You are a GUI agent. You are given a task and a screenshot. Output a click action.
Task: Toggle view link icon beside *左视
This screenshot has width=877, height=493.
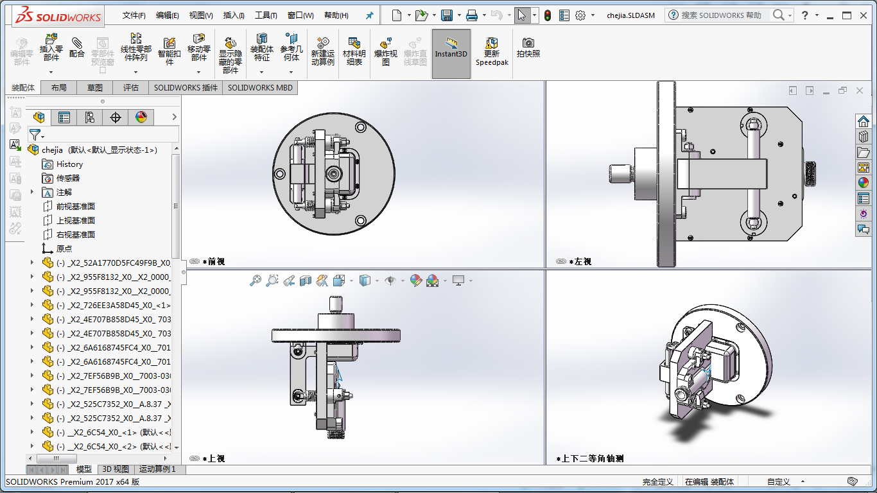click(x=561, y=262)
